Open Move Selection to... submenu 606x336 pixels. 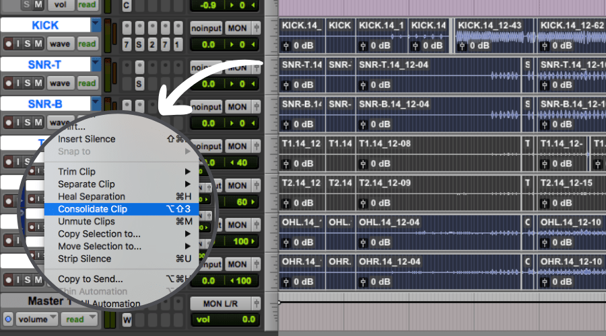pyautogui.click(x=121, y=246)
